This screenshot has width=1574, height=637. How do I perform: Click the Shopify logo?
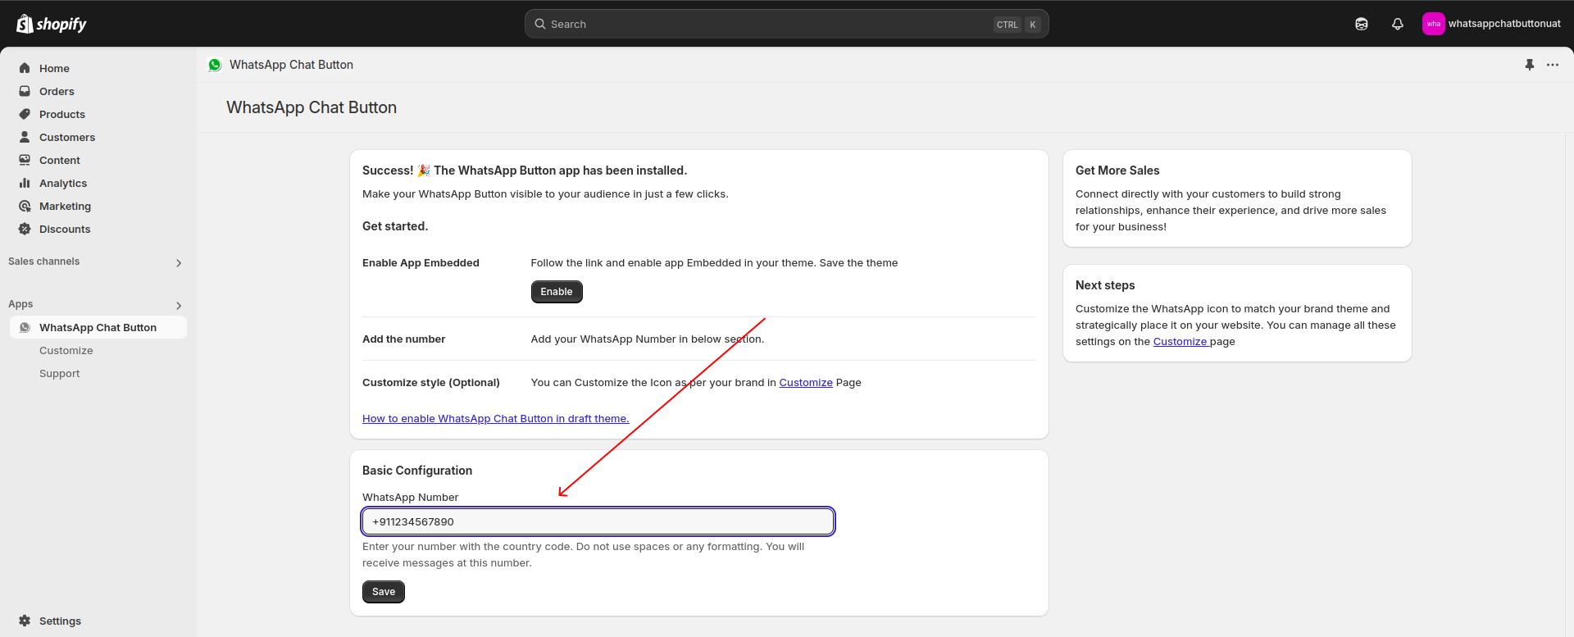click(x=52, y=24)
